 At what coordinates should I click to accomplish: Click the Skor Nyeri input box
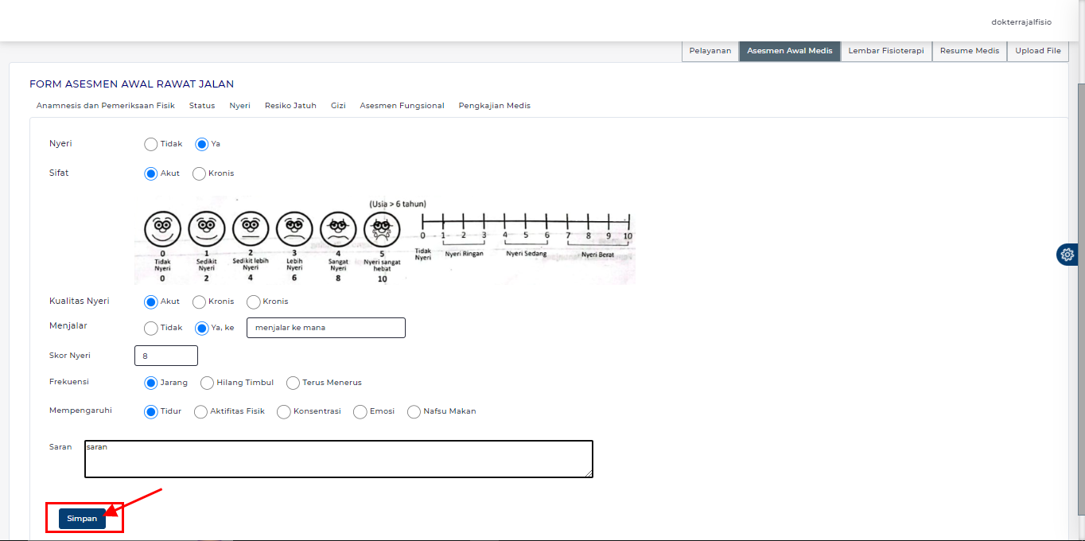[165, 355]
